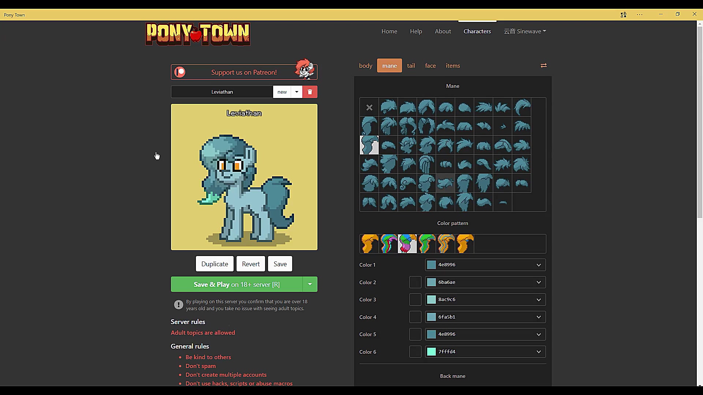The height and width of the screenshot is (395, 703).
Task: Toggle the lock checkbox for Color 4
Action: (x=415, y=317)
